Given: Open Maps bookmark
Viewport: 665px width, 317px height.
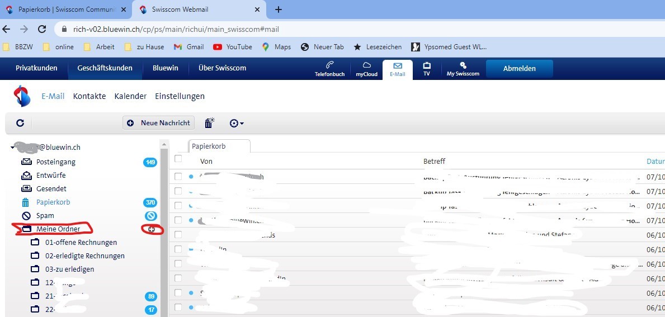Looking at the screenshot, I should [x=276, y=47].
